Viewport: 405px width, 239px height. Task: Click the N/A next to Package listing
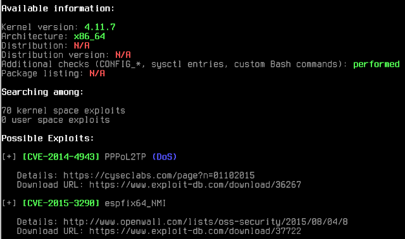97,74
